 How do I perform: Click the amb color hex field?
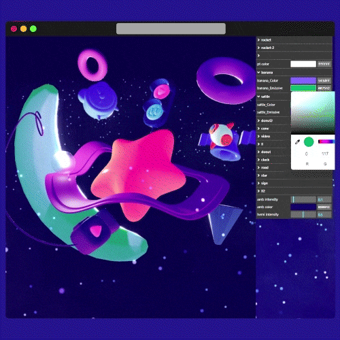[x=324, y=207]
